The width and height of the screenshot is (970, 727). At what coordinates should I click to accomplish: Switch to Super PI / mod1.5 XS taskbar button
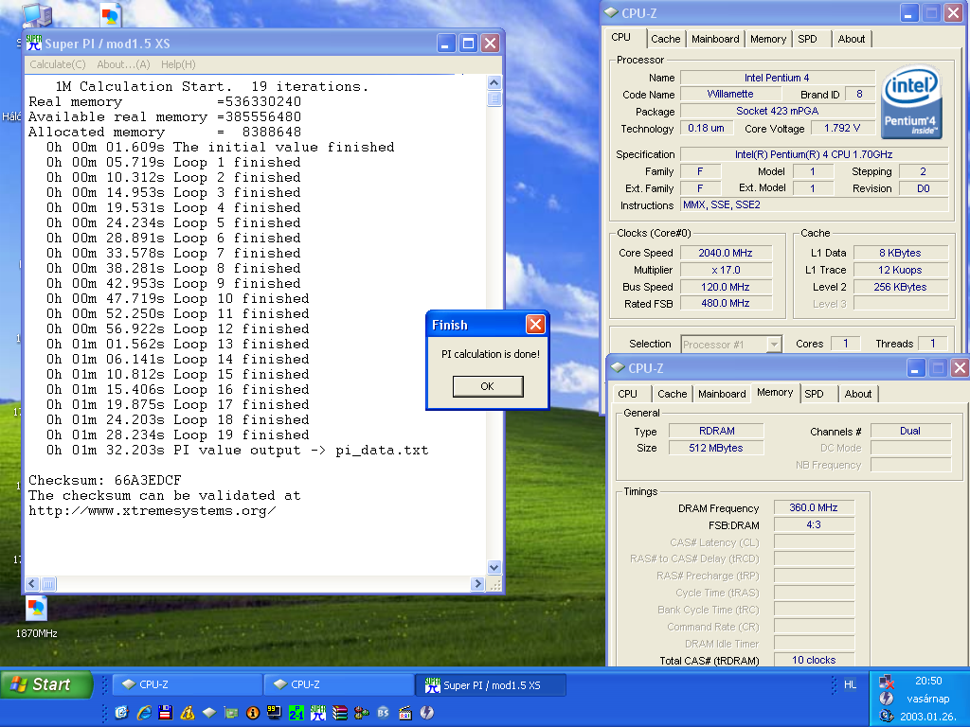coord(492,685)
